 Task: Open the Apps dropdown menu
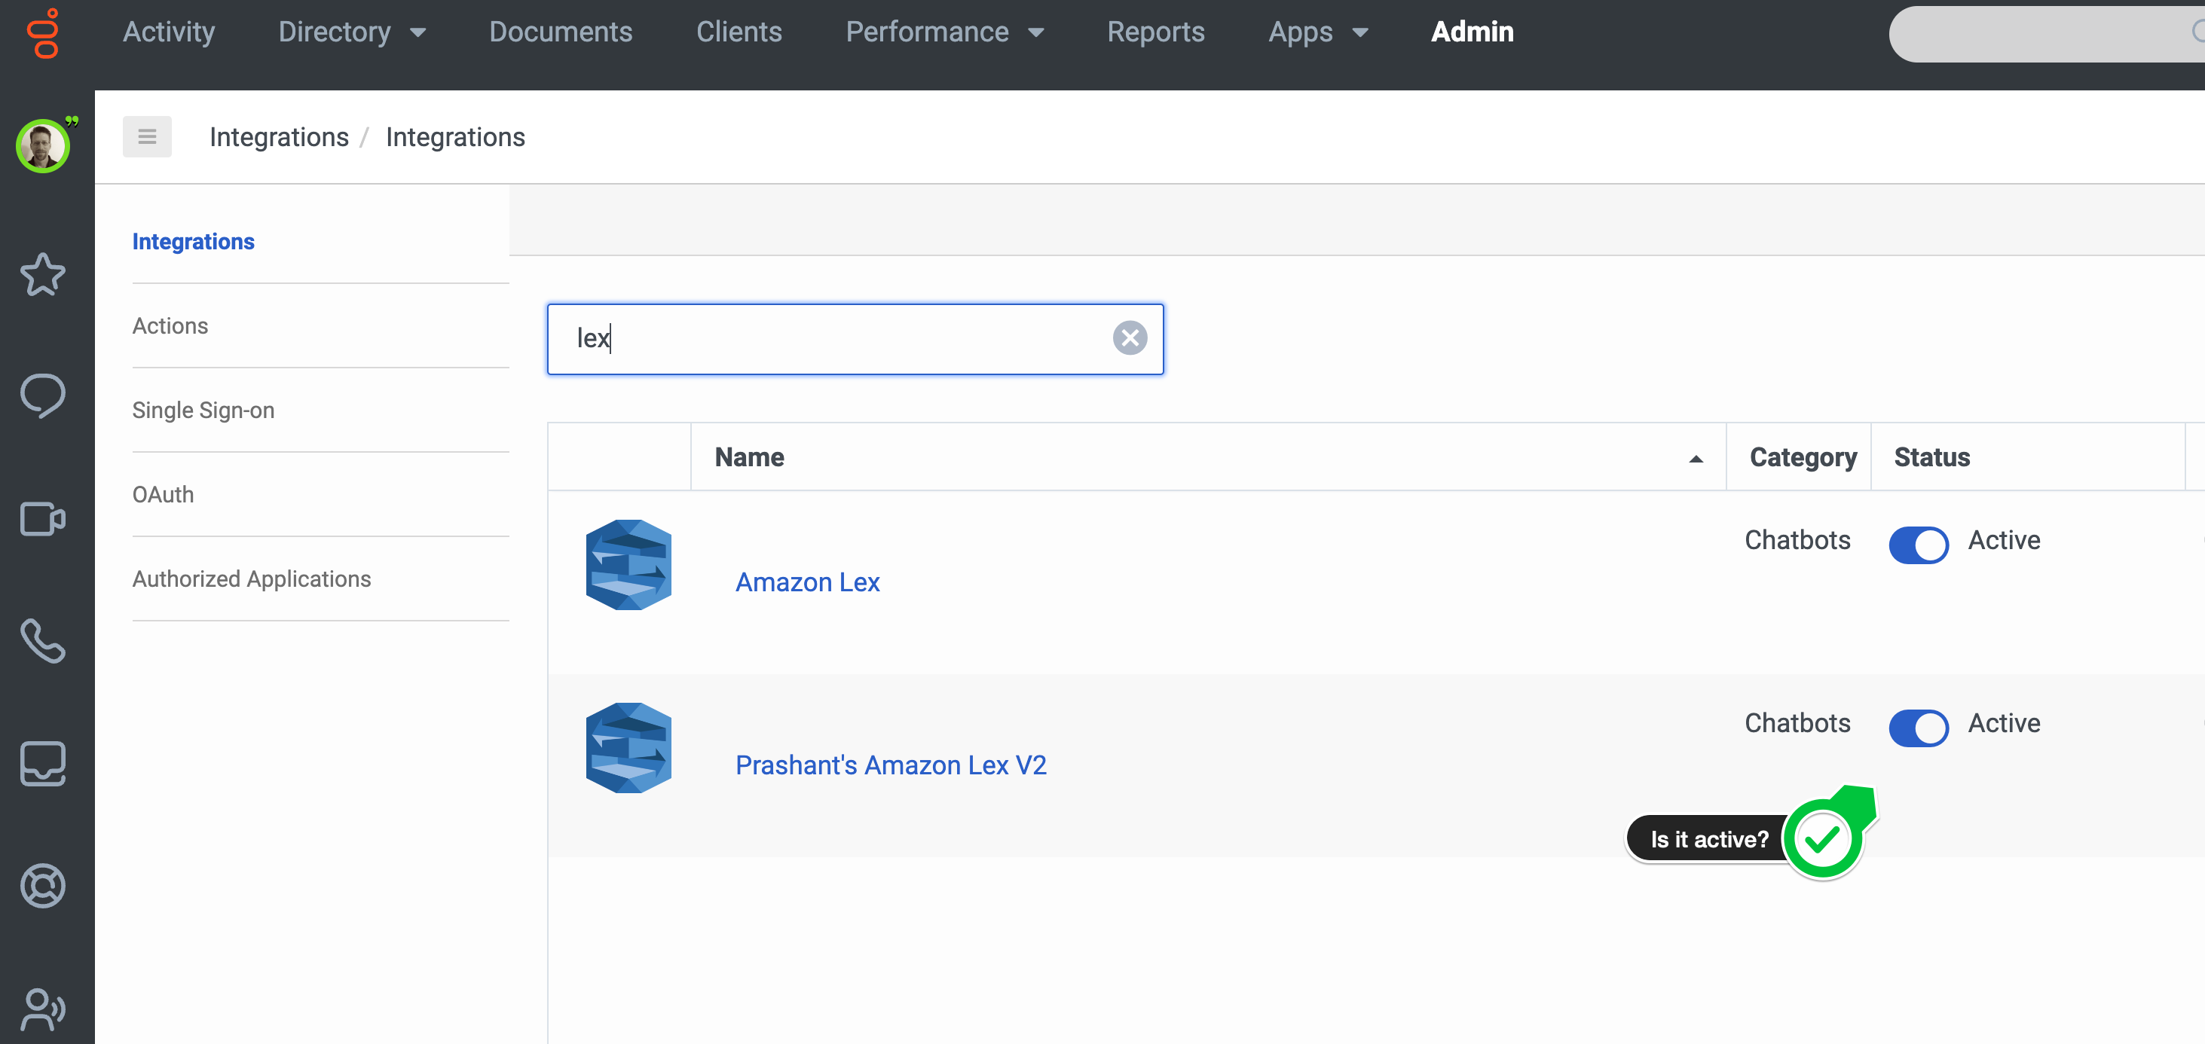[x=1317, y=32]
